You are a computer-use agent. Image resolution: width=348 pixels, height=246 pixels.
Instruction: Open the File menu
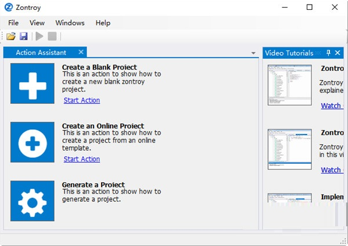(13, 23)
